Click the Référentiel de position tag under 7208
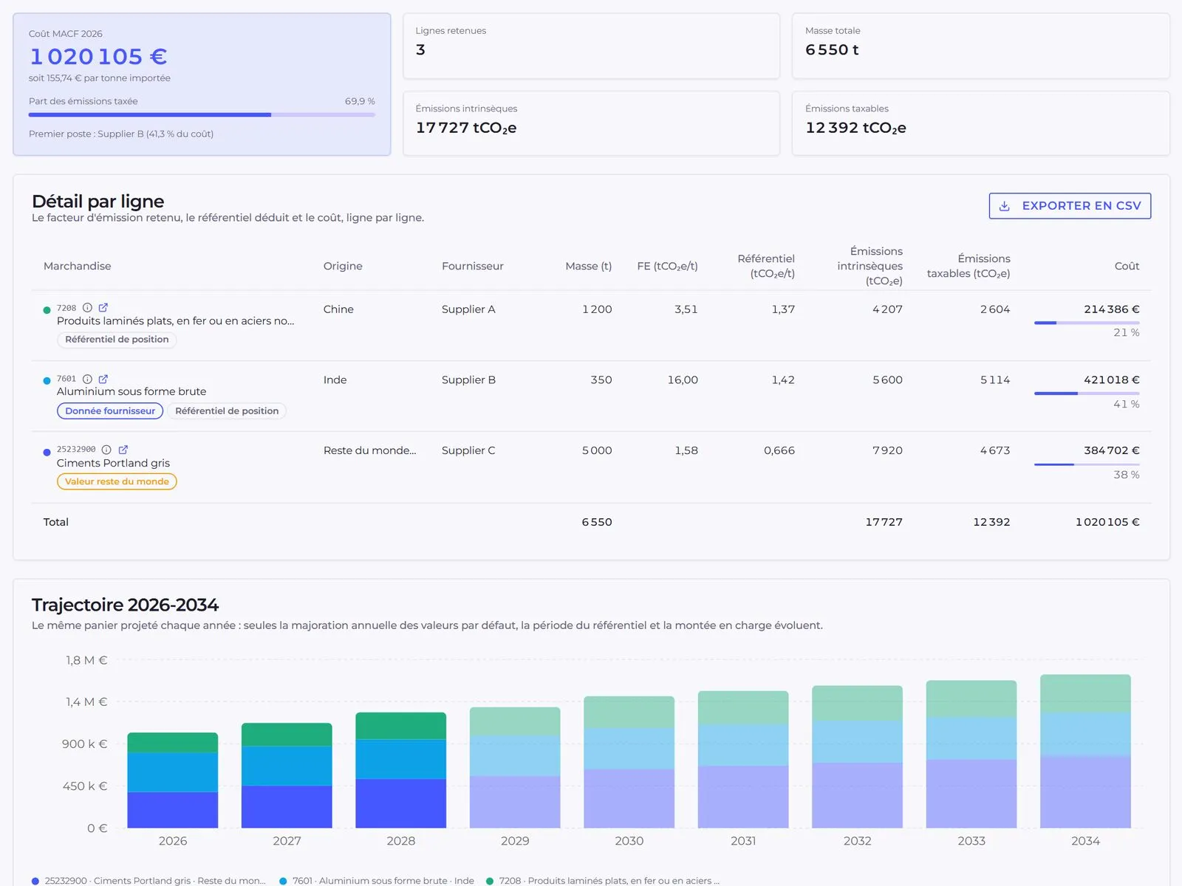 117,340
